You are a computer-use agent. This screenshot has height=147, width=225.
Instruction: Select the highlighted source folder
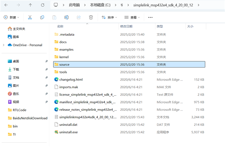pos(129,64)
